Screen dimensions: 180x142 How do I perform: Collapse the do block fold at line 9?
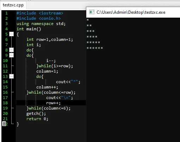pos(11,55)
